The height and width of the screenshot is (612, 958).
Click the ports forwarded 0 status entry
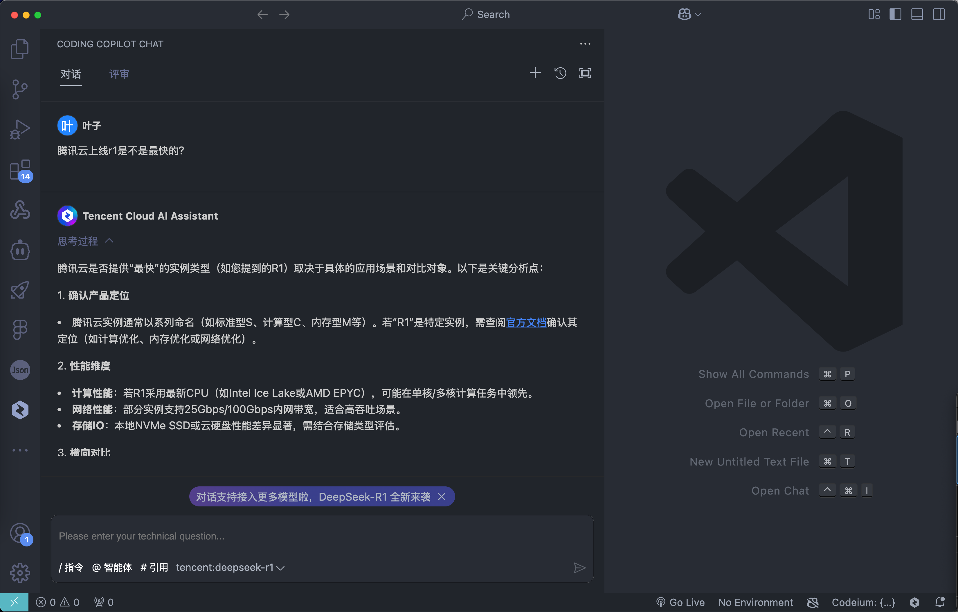(104, 602)
